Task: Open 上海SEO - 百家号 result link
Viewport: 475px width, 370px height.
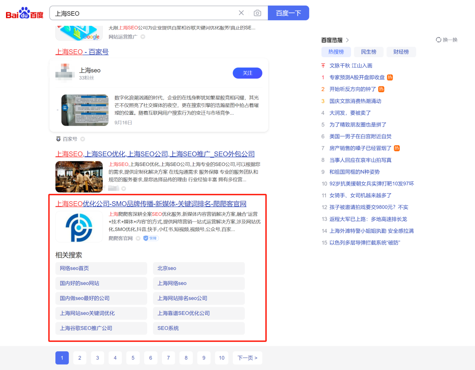Action: pyautogui.click(x=82, y=52)
